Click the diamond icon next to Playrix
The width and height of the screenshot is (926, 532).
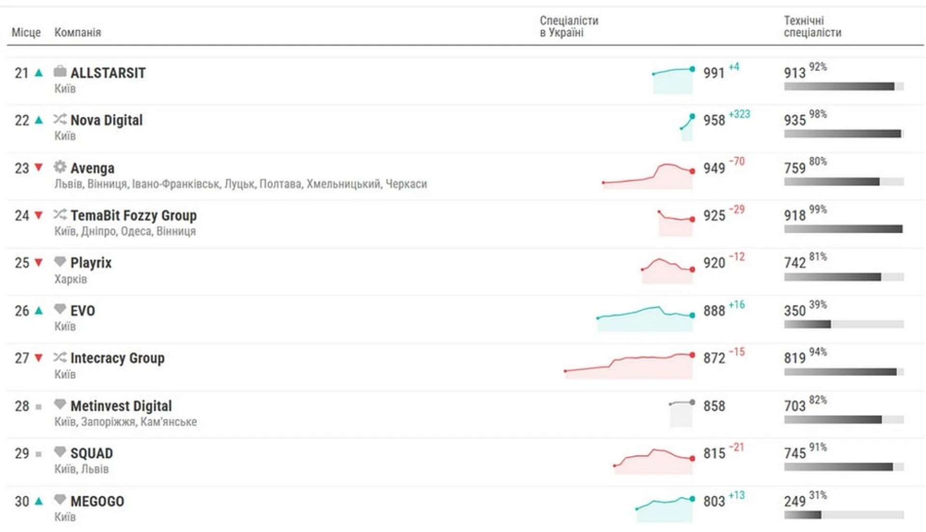pyautogui.click(x=60, y=262)
